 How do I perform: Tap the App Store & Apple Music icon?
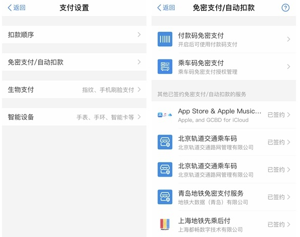pos(165,115)
